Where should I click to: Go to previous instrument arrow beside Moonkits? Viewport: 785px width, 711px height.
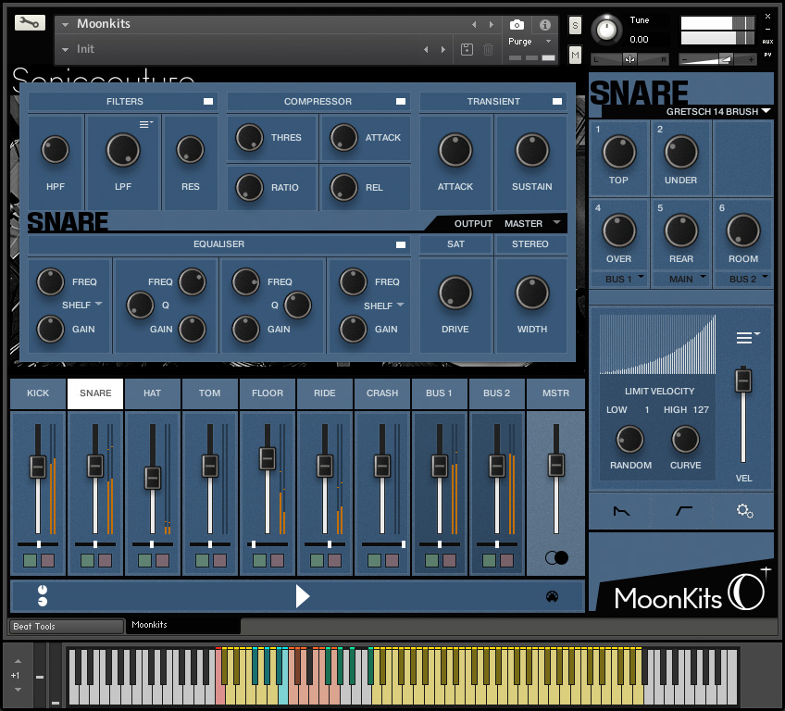(474, 24)
